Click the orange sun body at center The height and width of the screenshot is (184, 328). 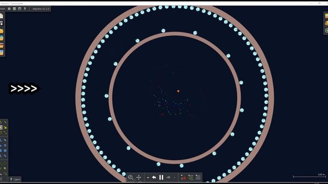click(178, 91)
